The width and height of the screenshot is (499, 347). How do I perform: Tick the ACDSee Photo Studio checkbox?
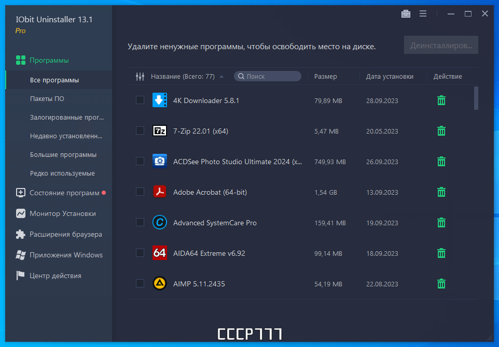(140, 161)
